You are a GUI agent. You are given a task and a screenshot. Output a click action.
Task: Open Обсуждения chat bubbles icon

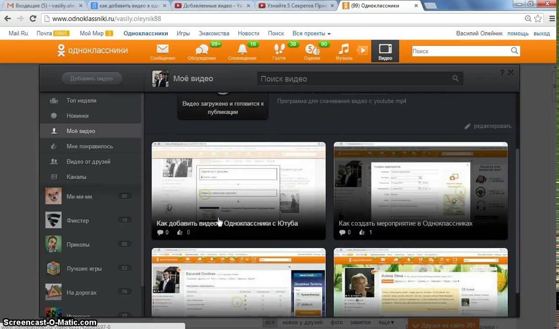point(201,49)
